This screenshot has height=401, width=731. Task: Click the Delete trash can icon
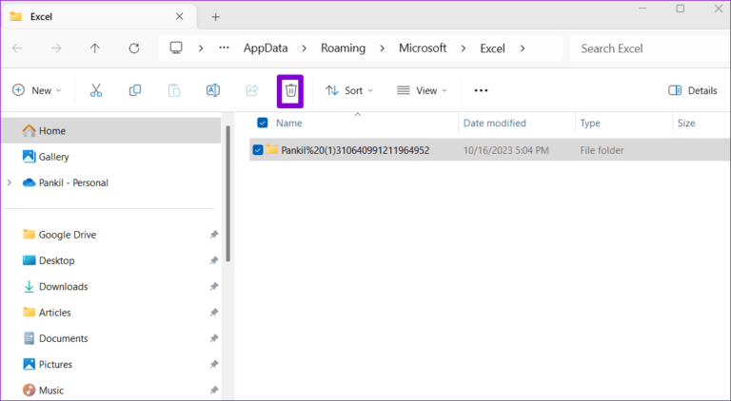(x=290, y=90)
